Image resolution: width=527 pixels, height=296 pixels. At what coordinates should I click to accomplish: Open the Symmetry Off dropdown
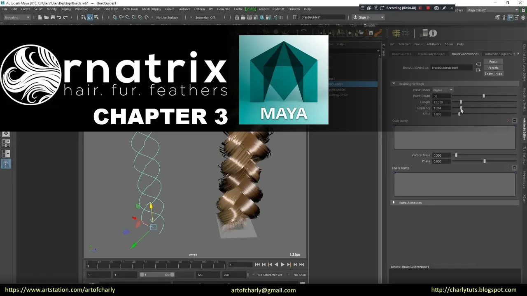[205, 17]
